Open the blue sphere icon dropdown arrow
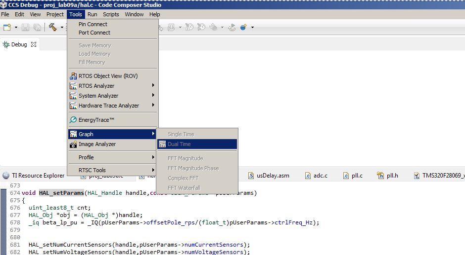Screen dimensions: 465x255 coord(252,28)
